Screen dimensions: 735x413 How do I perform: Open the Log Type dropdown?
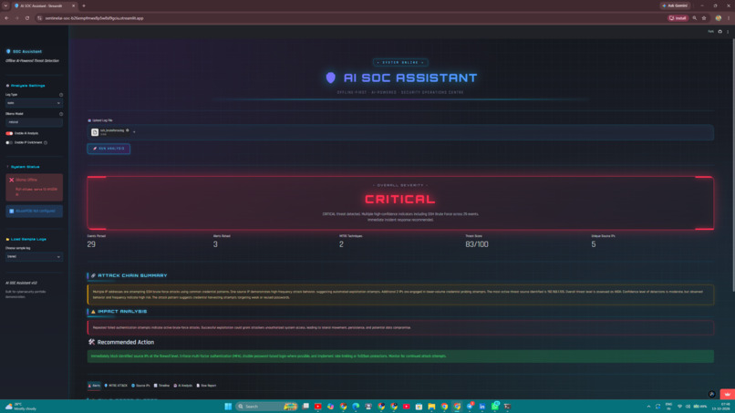click(34, 103)
